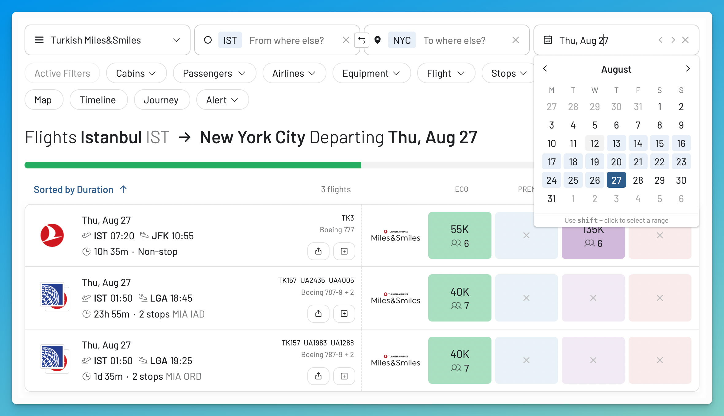Share the TK3 nonstop flight
Screen dimensions: 724x416
pos(318,251)
